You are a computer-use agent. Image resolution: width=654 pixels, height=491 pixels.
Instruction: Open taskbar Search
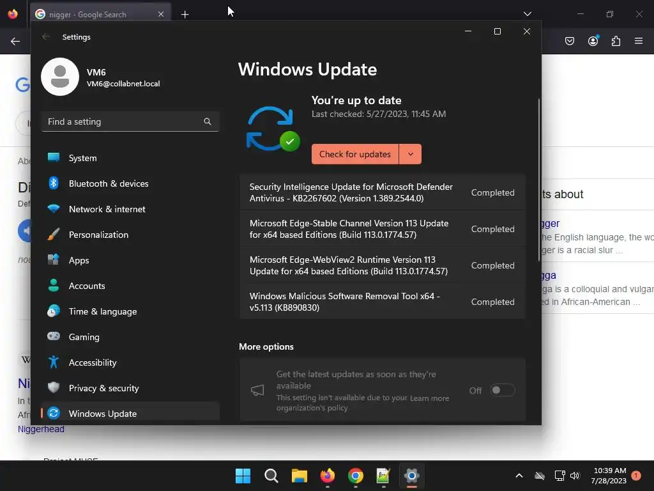pos(271,476)
